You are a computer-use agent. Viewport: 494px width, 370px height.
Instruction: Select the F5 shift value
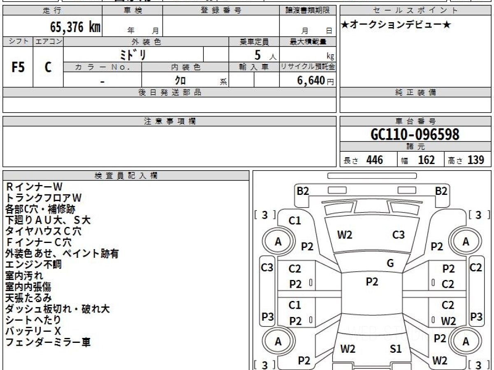pos(18,67)
